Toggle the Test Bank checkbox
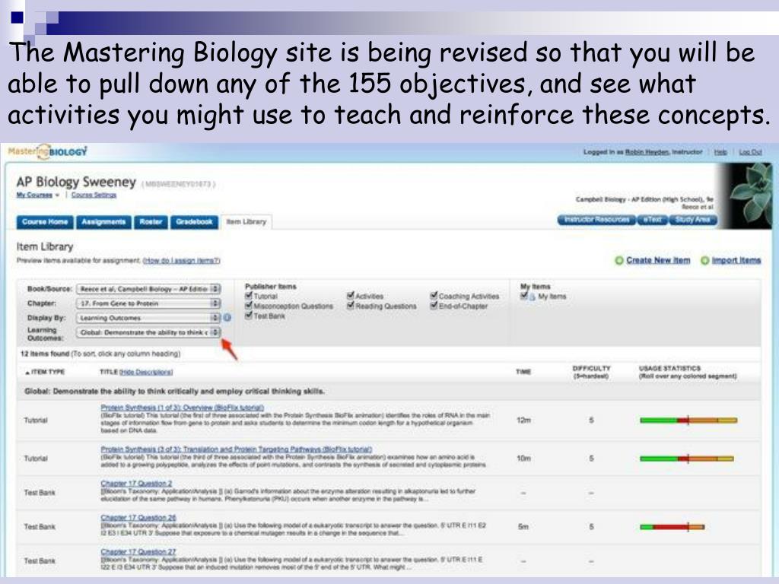779x584 pixels. [x=249, y=316]
